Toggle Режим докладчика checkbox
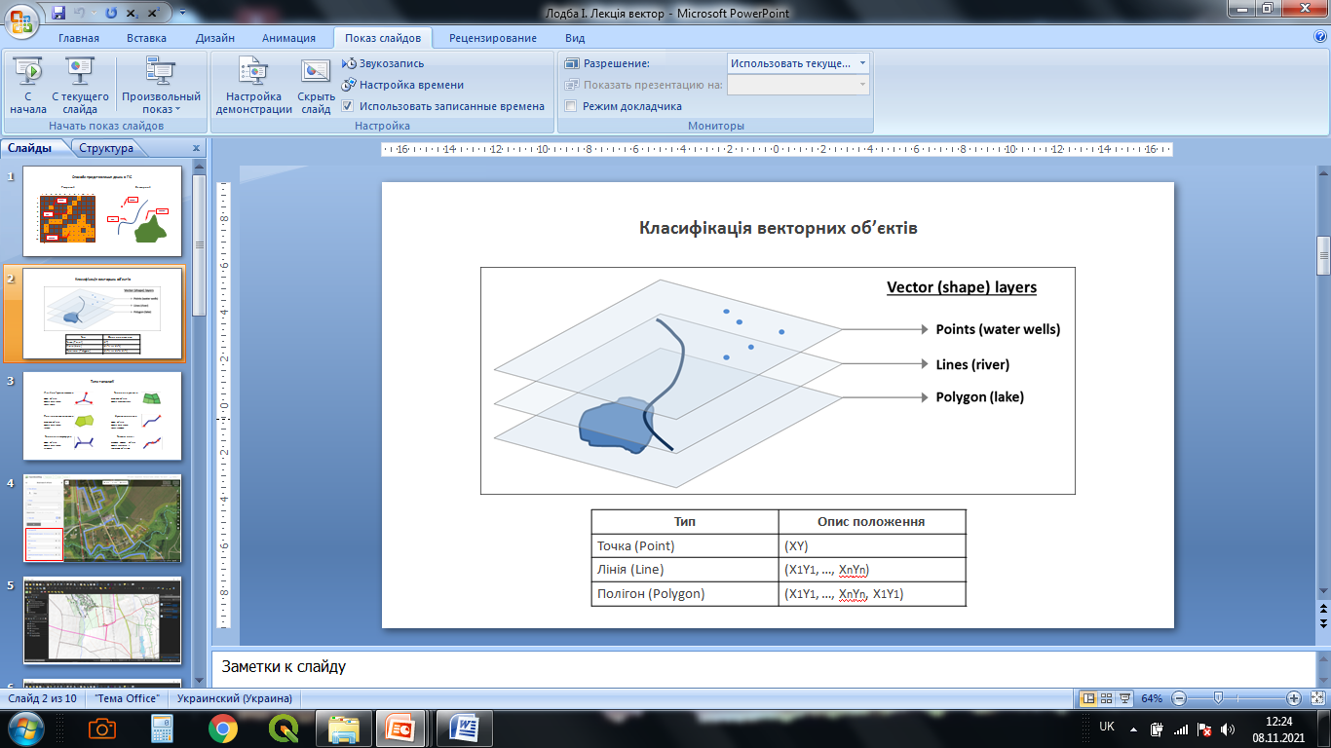This screenshot has height=748, width=1331. coord(572,106)
